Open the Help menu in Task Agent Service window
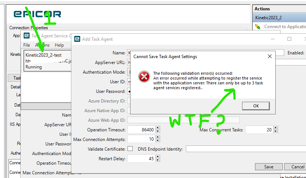The width and height of the screenshot is (306, 178). click(x=59, y=45)
